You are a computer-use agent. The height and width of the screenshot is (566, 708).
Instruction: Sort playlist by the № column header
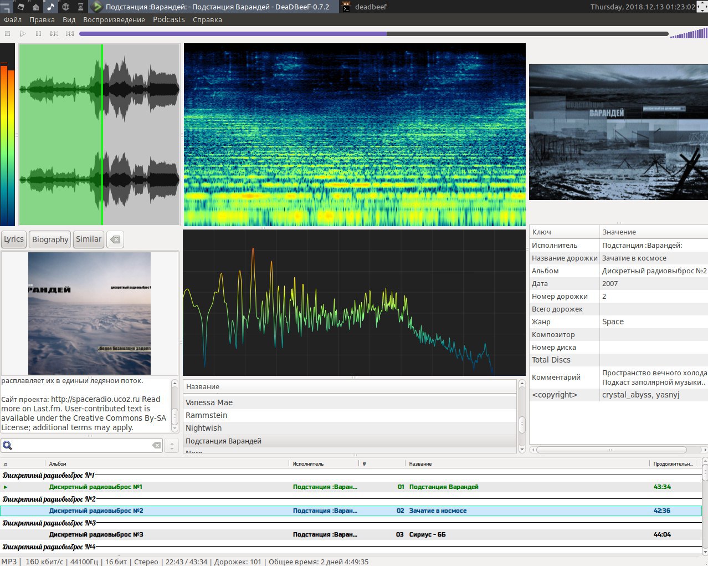pos(382,463)
